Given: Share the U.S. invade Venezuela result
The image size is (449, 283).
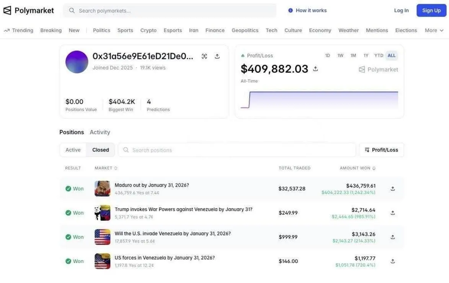Looking at the screenshot, I should point(392,237).
